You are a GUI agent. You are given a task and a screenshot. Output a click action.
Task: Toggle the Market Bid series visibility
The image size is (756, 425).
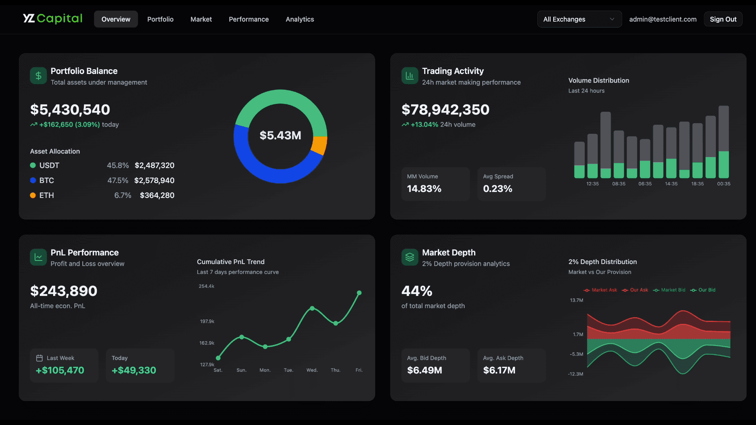[x=669, y=290]
